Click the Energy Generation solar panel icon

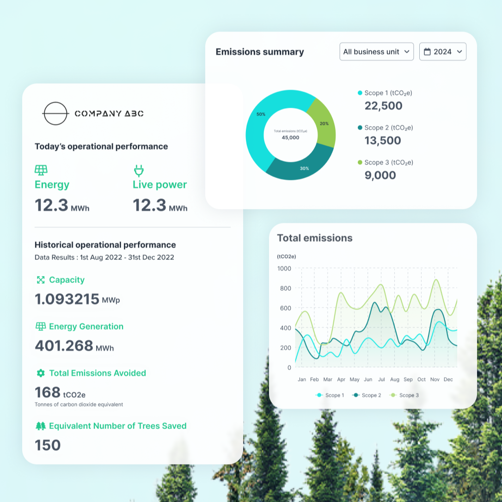[41, 326]
